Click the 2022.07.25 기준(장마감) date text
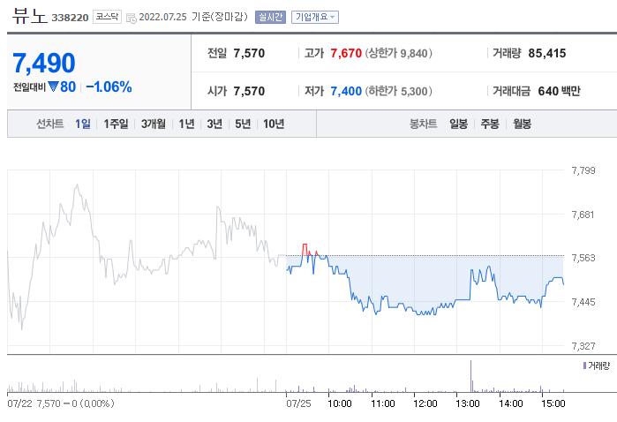Viewport: 617px width, 422px height. tap(193, 17)
